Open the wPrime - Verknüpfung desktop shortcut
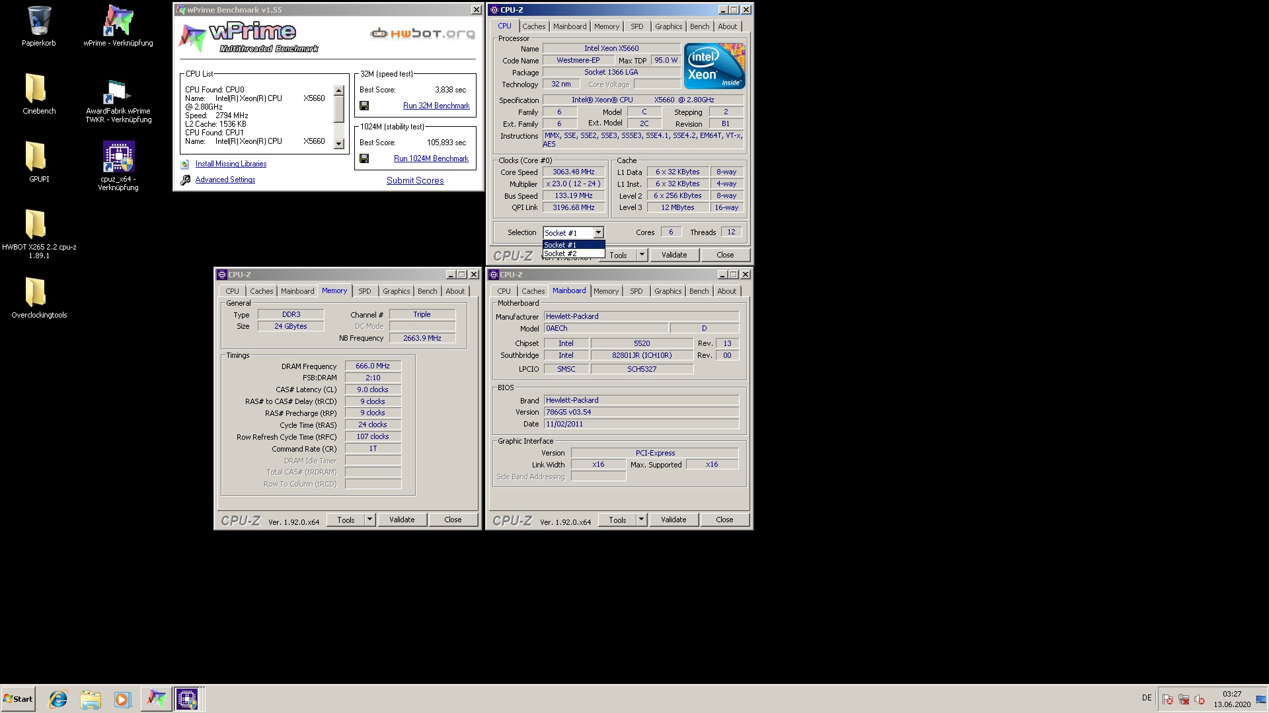 [118, 26]
